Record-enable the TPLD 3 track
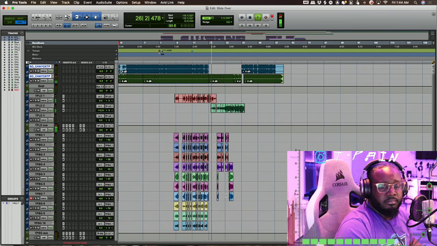The image size is (437, 246). pyautogui.click(x=31, y=120)
